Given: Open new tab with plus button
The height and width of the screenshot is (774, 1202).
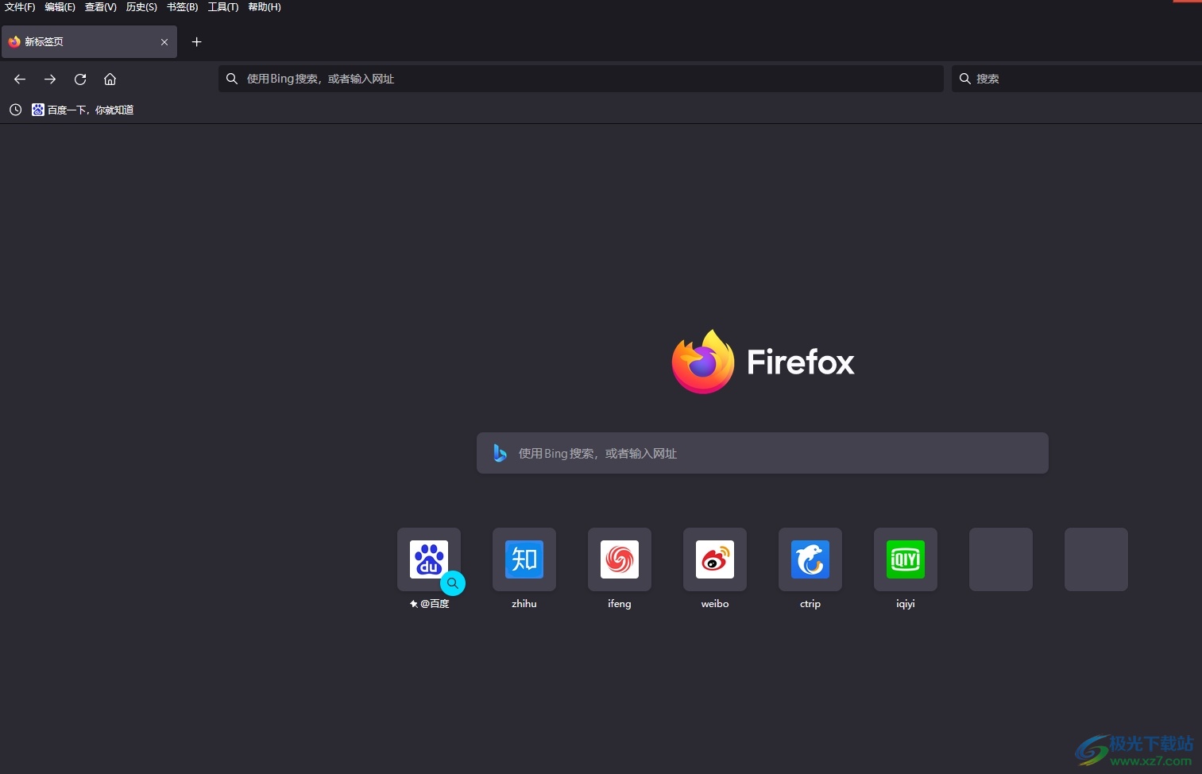Looking at the screenshot, I should [197, 41].
